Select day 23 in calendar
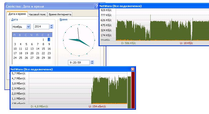This screenshot has width=209, height=114. [x=49, y=53]
